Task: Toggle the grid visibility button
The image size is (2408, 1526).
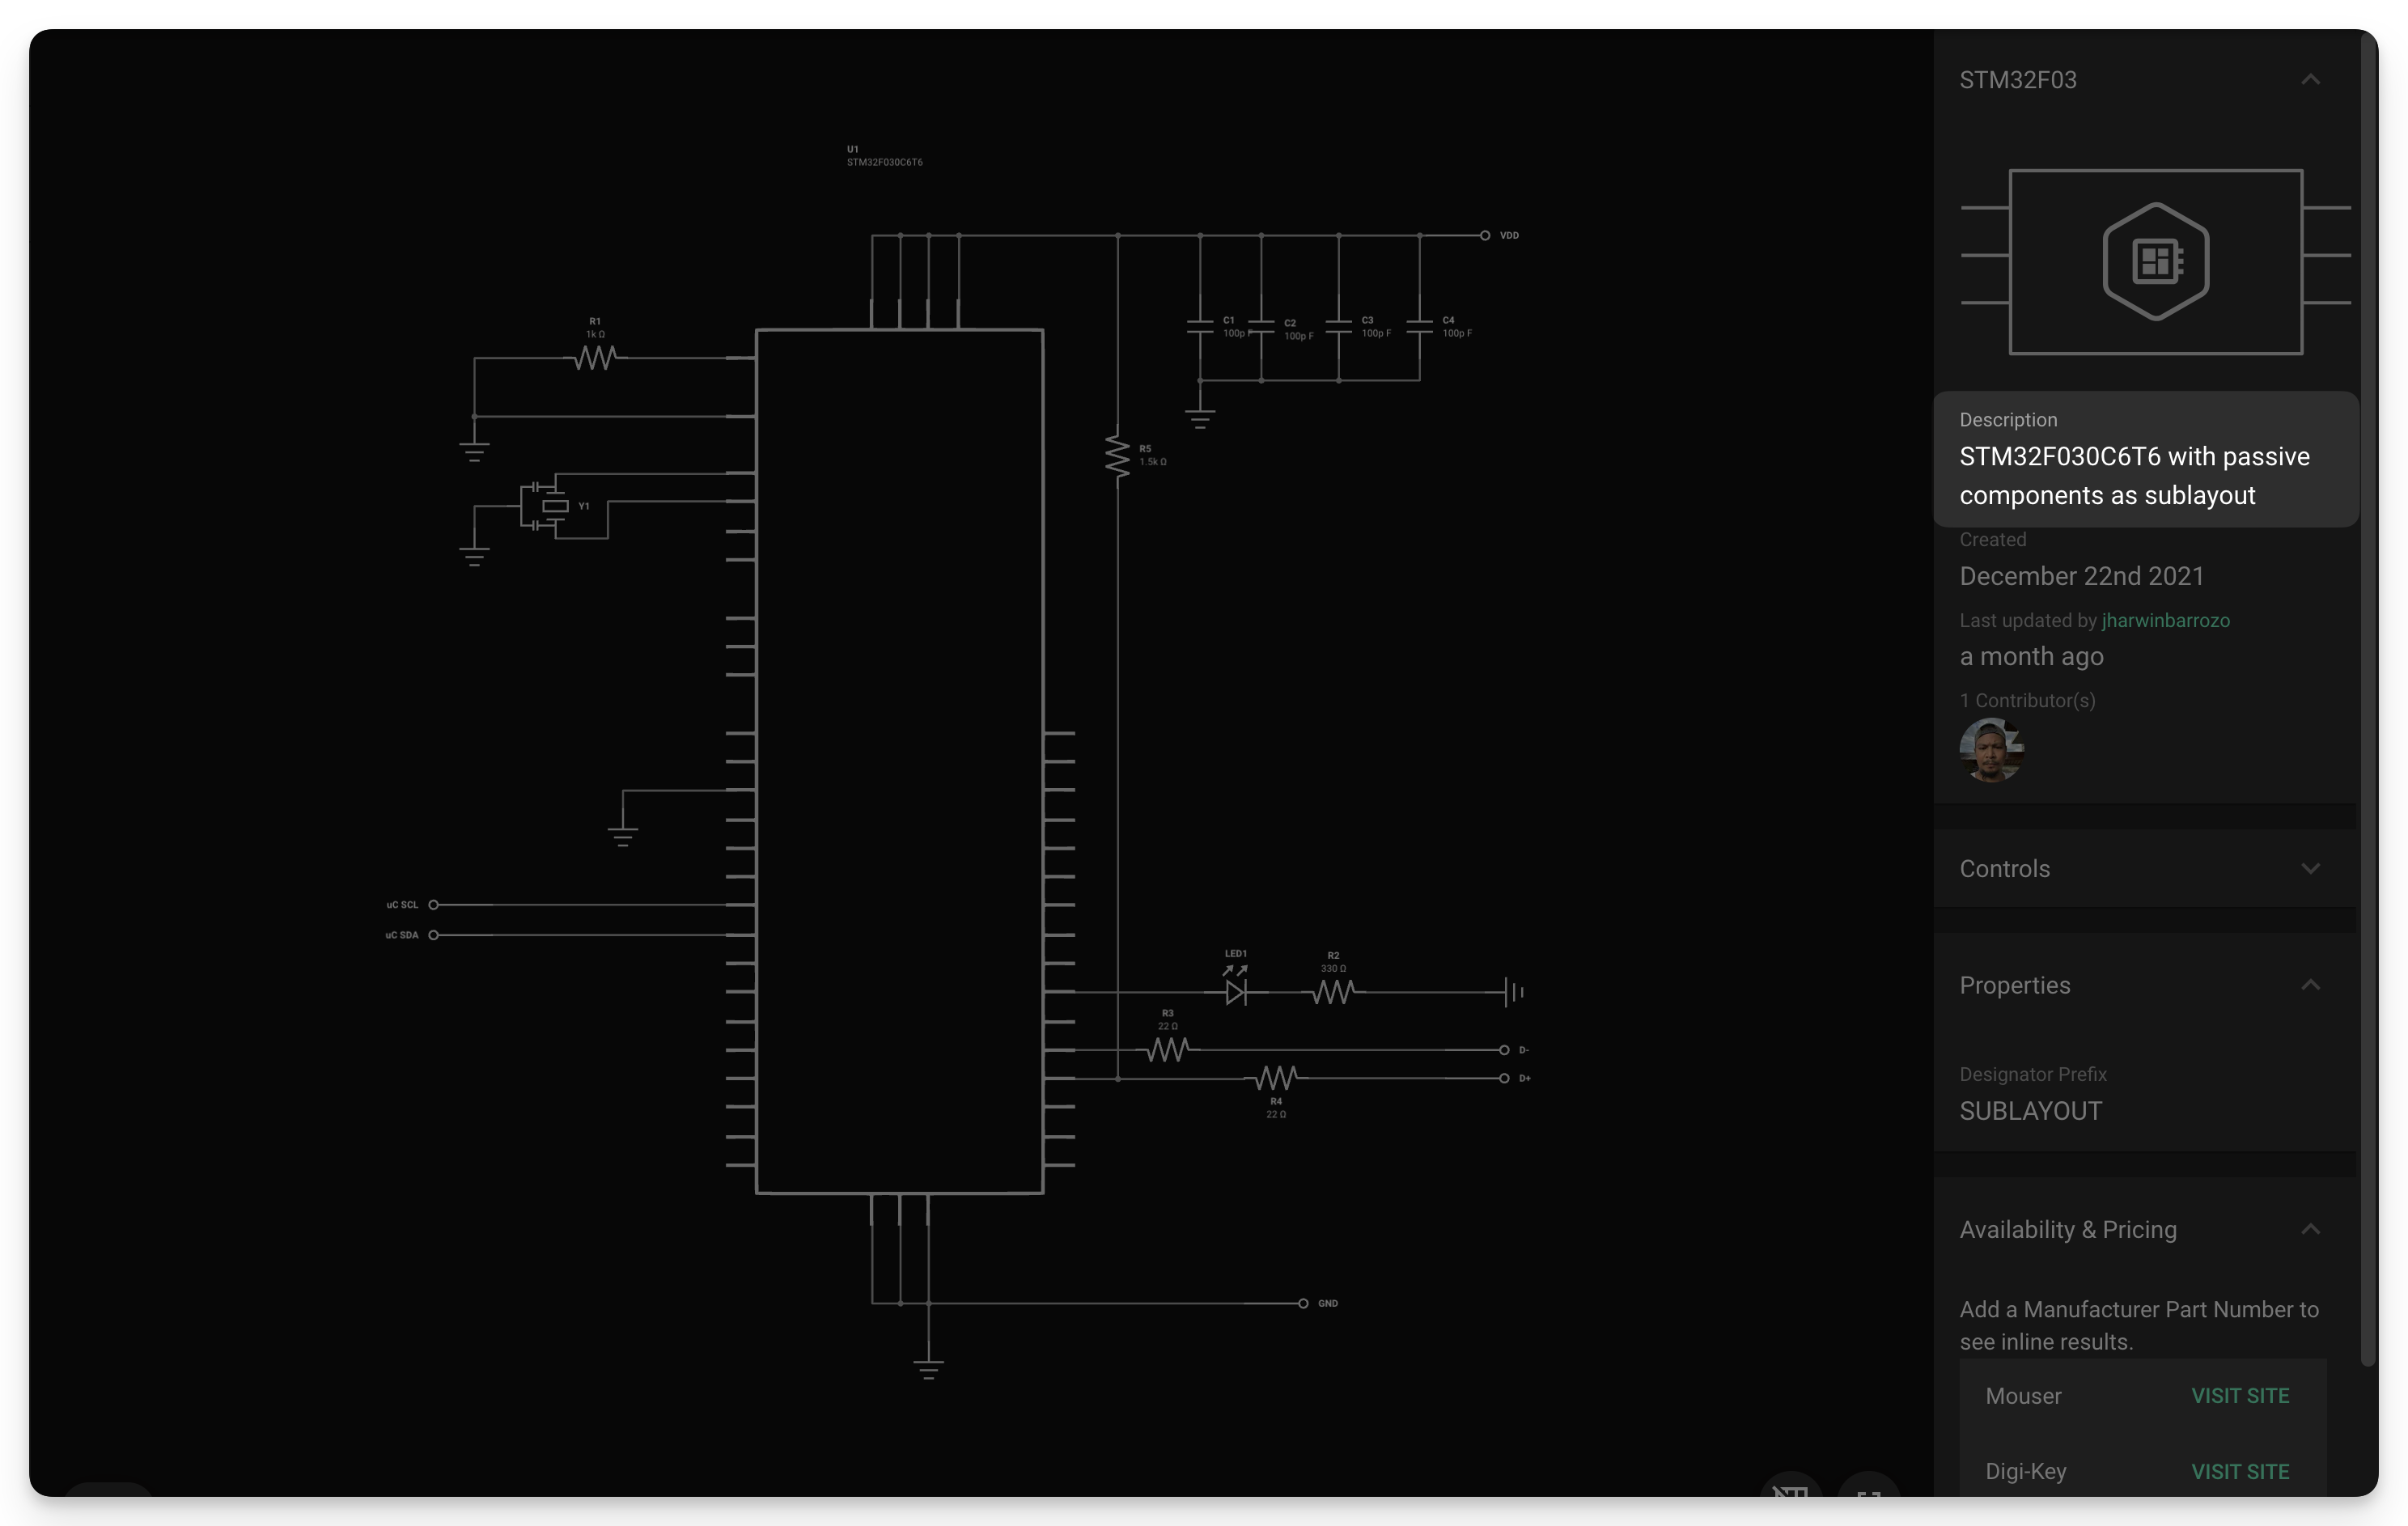Action: pos(1790,1492)
